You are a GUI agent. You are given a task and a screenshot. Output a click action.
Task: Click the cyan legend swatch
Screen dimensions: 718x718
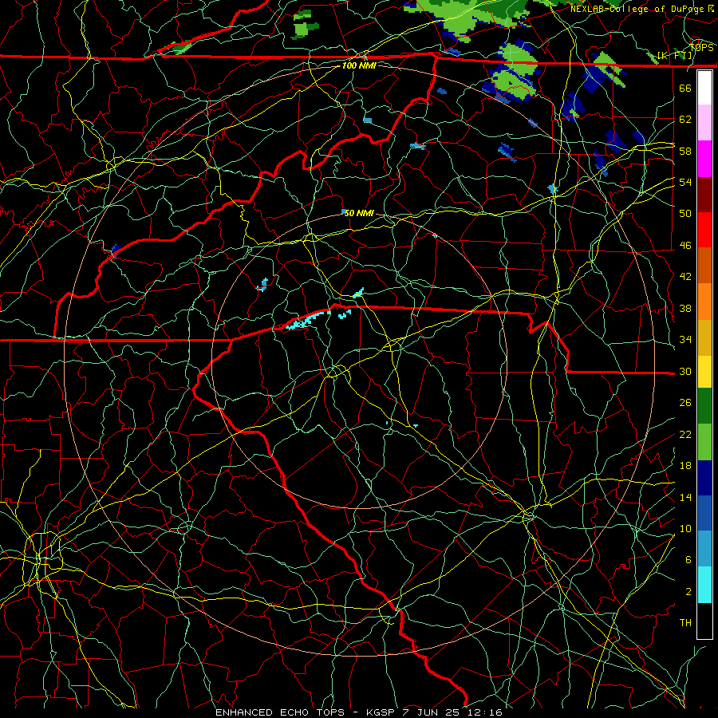coord(704,585)
